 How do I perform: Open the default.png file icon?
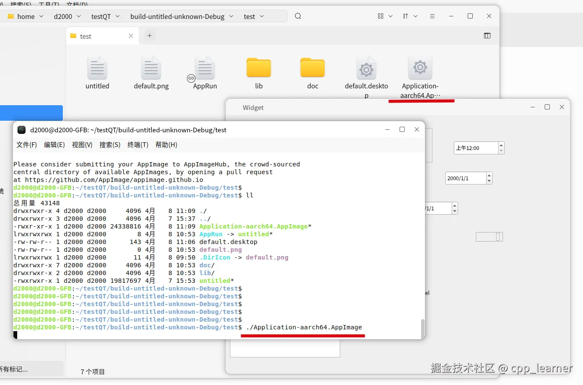coord(151,68)
